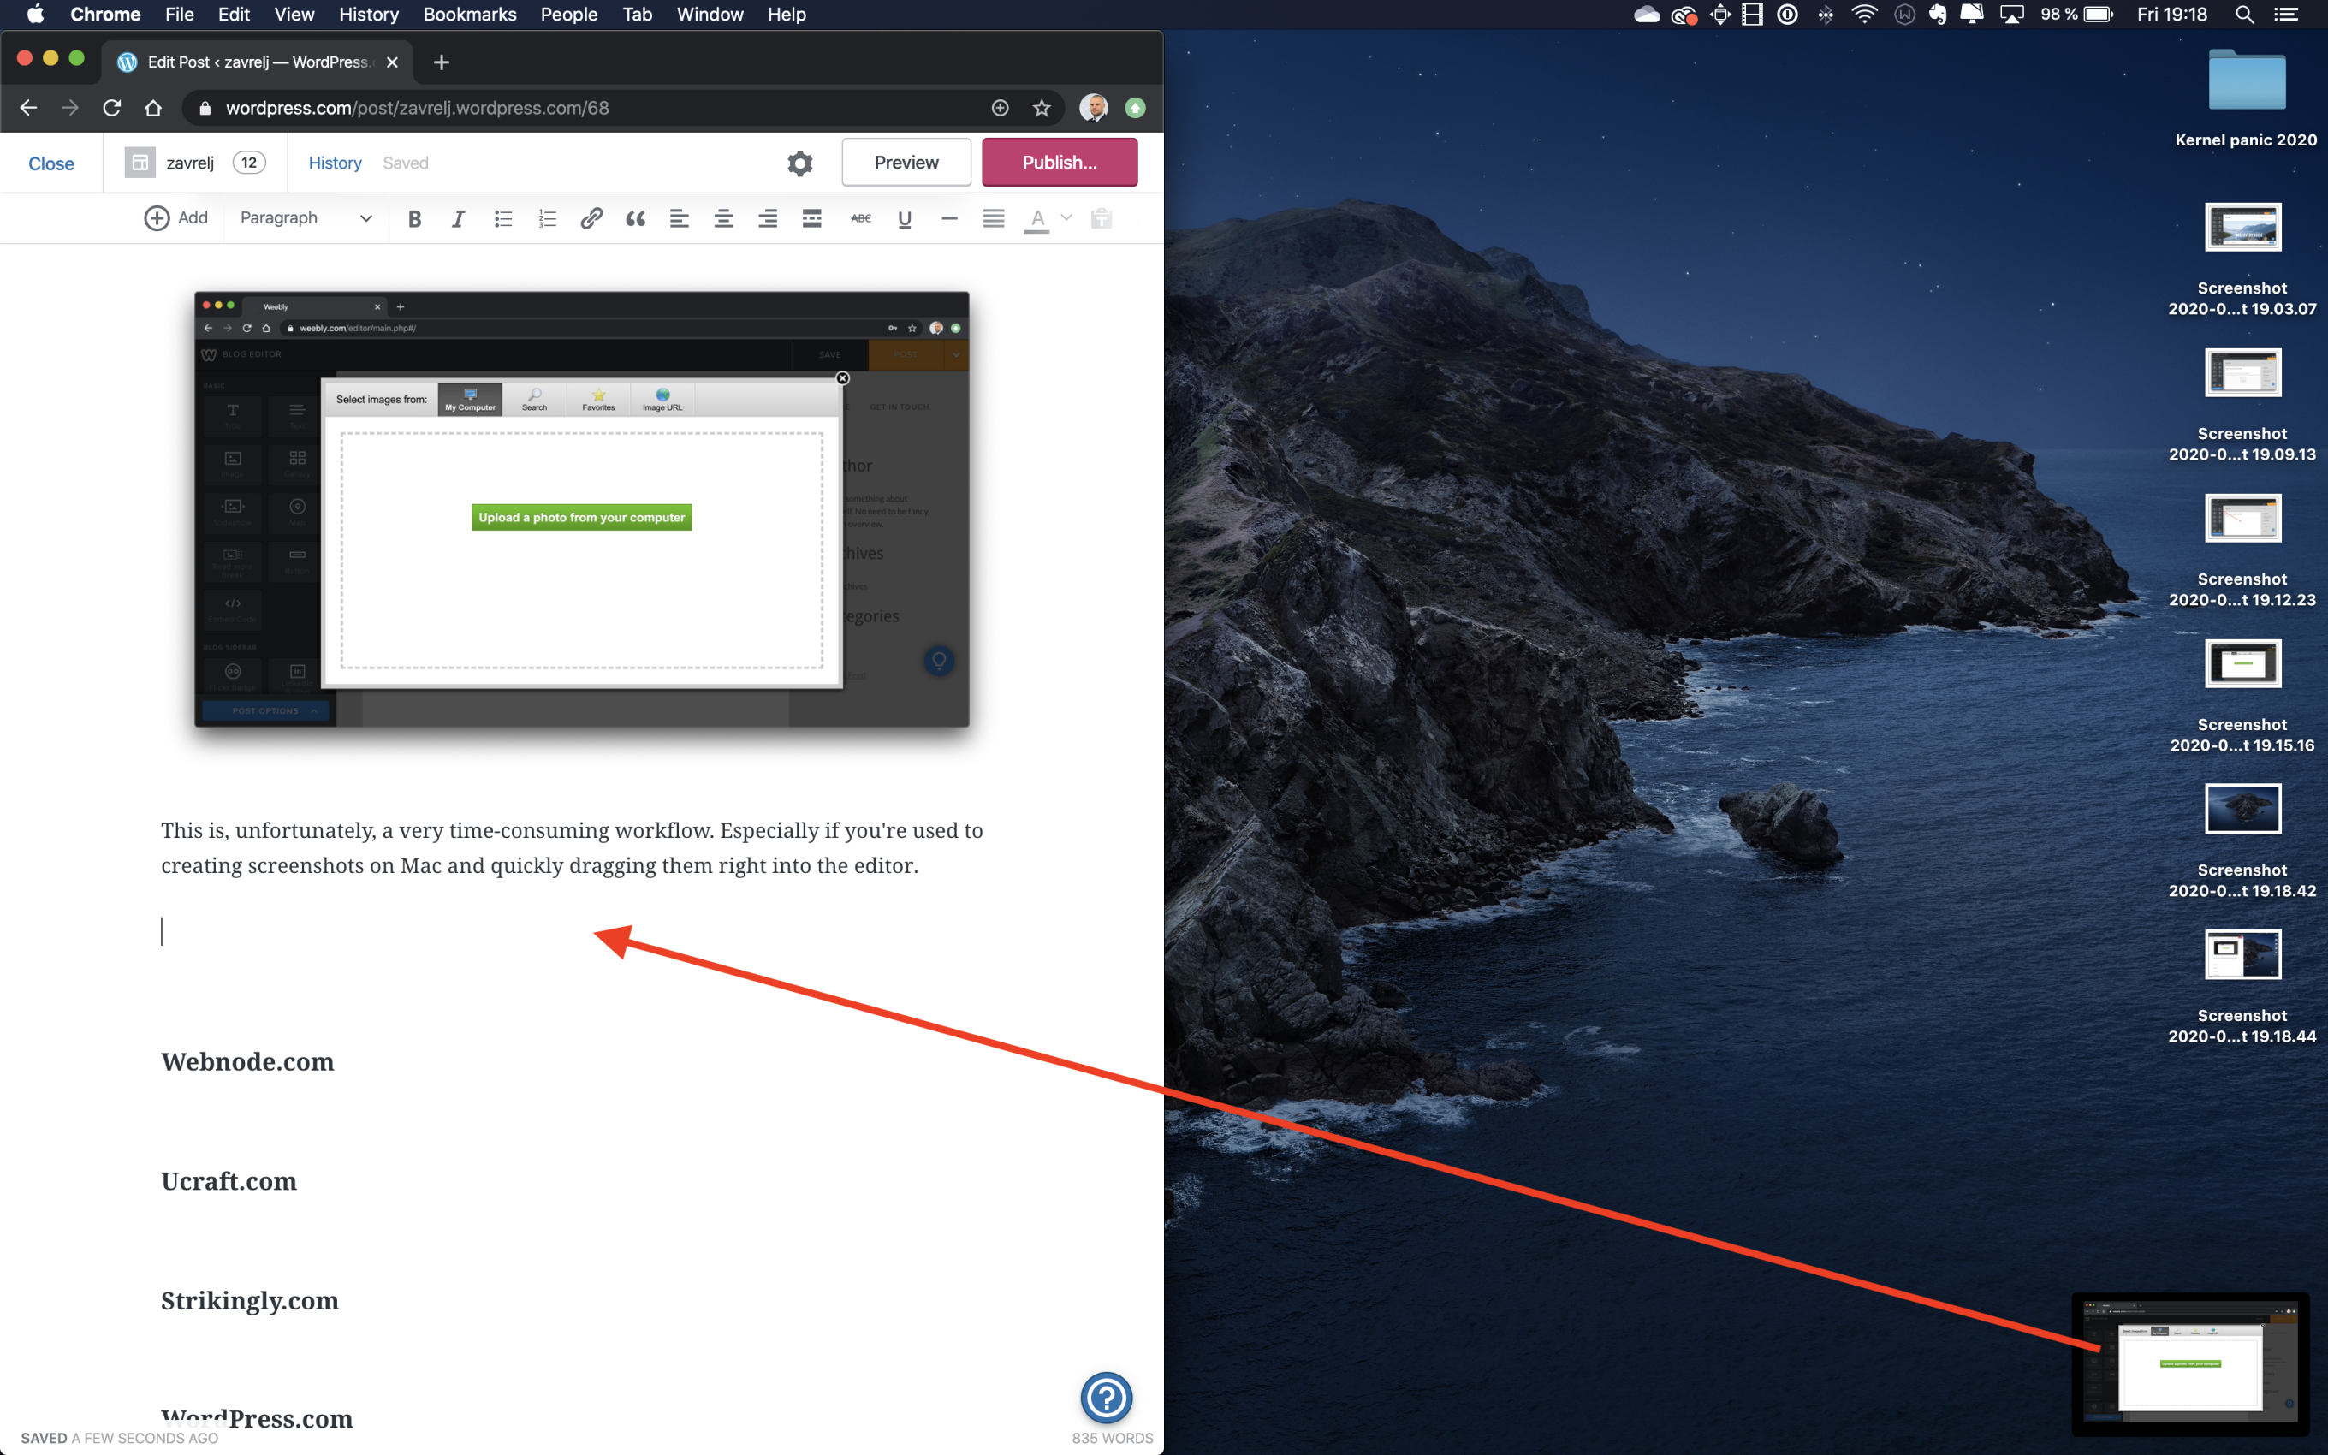Click the Ucraft.com heading
This screenshot has height=1455, width=2328.
point(229,1181)
